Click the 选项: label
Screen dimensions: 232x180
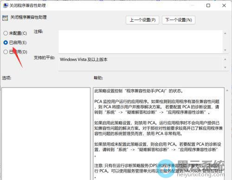[x=6, y=78]
